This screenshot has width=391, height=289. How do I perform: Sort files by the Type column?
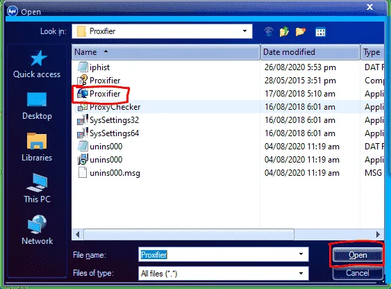372,52
